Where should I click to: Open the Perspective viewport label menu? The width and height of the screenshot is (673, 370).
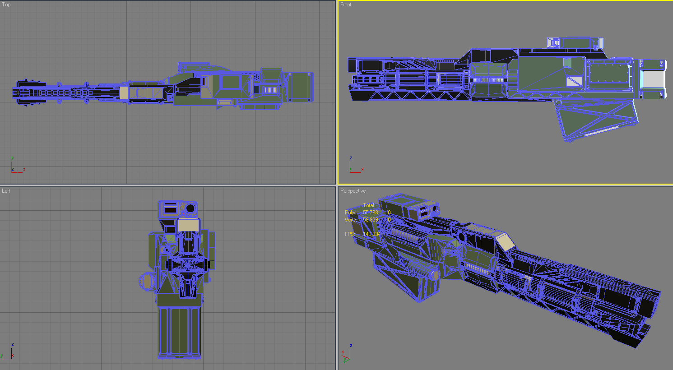coord(353,191)
